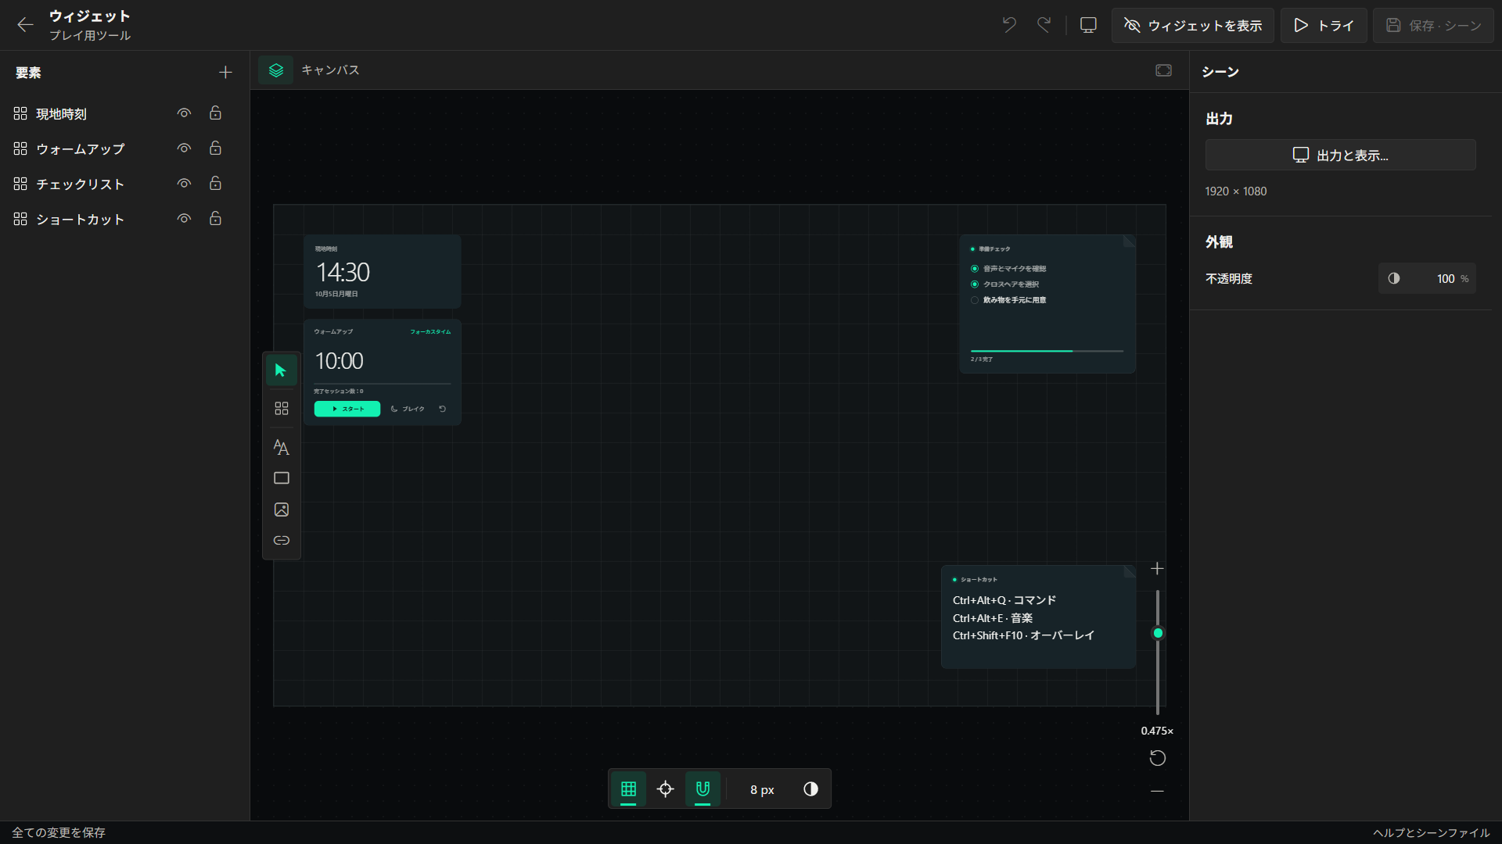Select the image tool

[281, 510]
